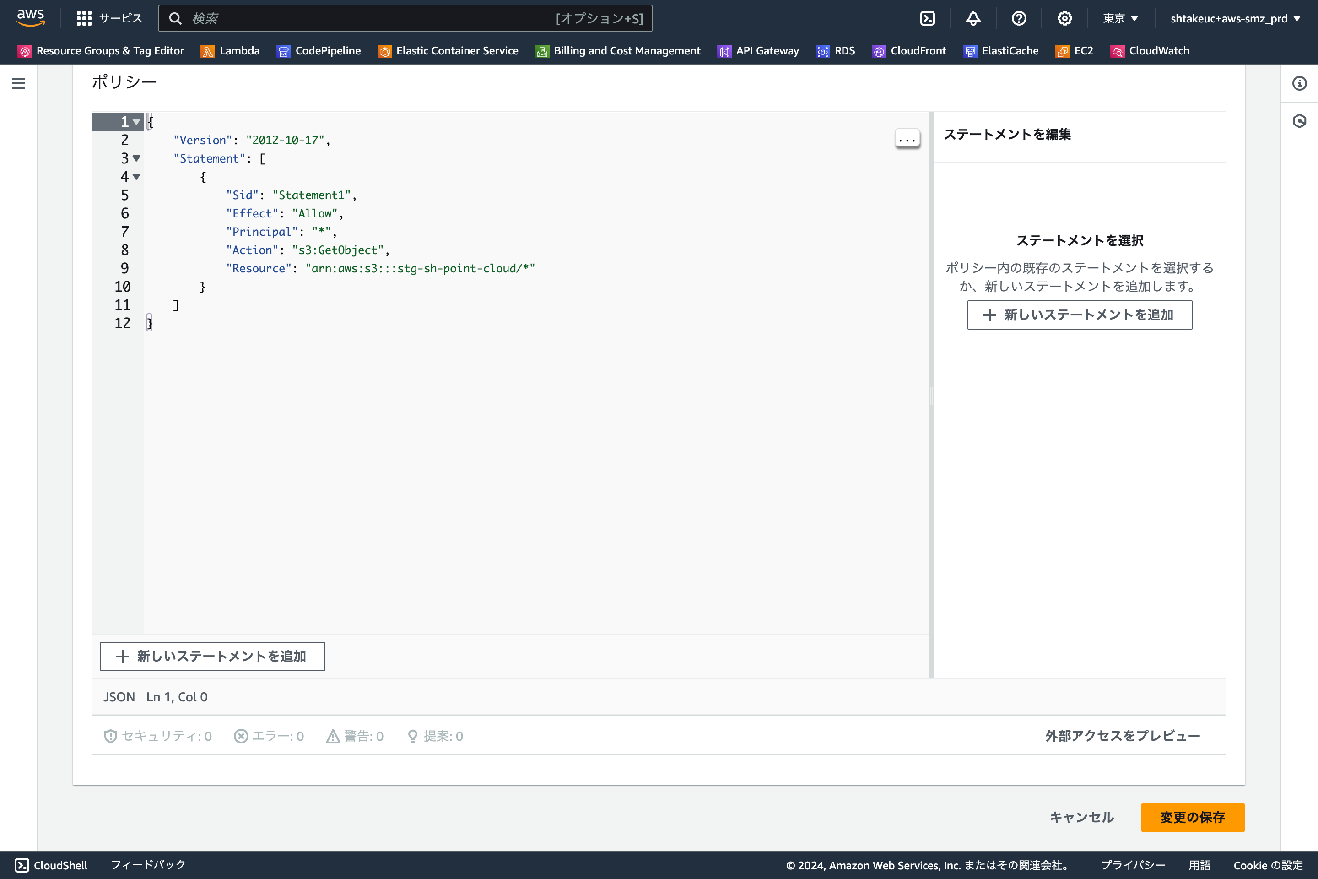Open the settings gear icon
Viewport: 1318px width, 879px height.
(x=1064, y=18)
